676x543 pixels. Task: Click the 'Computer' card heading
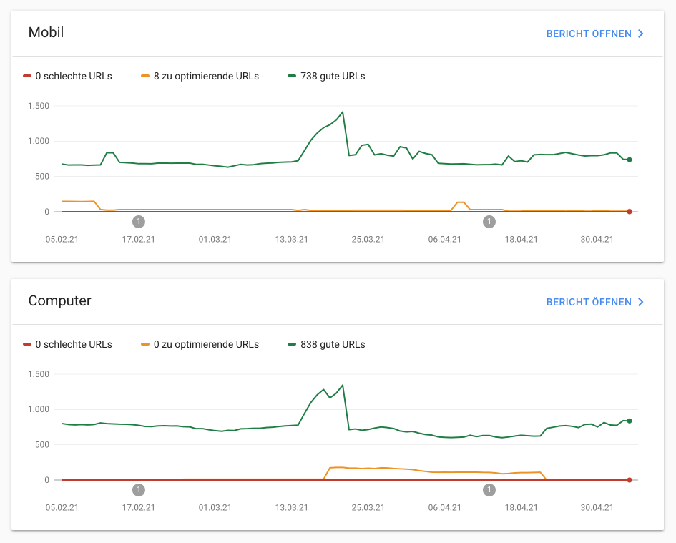tap(60, 301)
